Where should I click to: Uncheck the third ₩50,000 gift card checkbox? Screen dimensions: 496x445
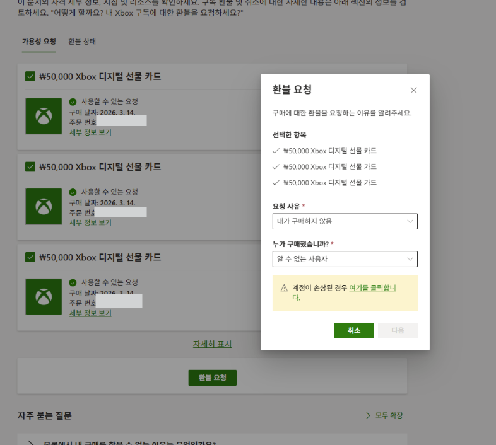30,257
